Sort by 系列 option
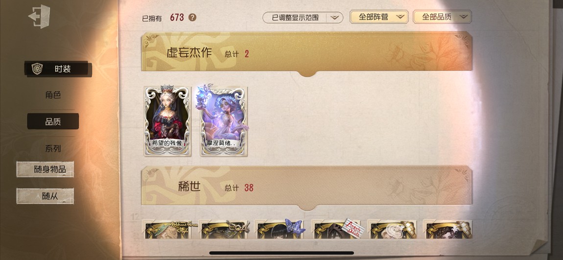Screen dimensions: 563x260 pos(53,148)
